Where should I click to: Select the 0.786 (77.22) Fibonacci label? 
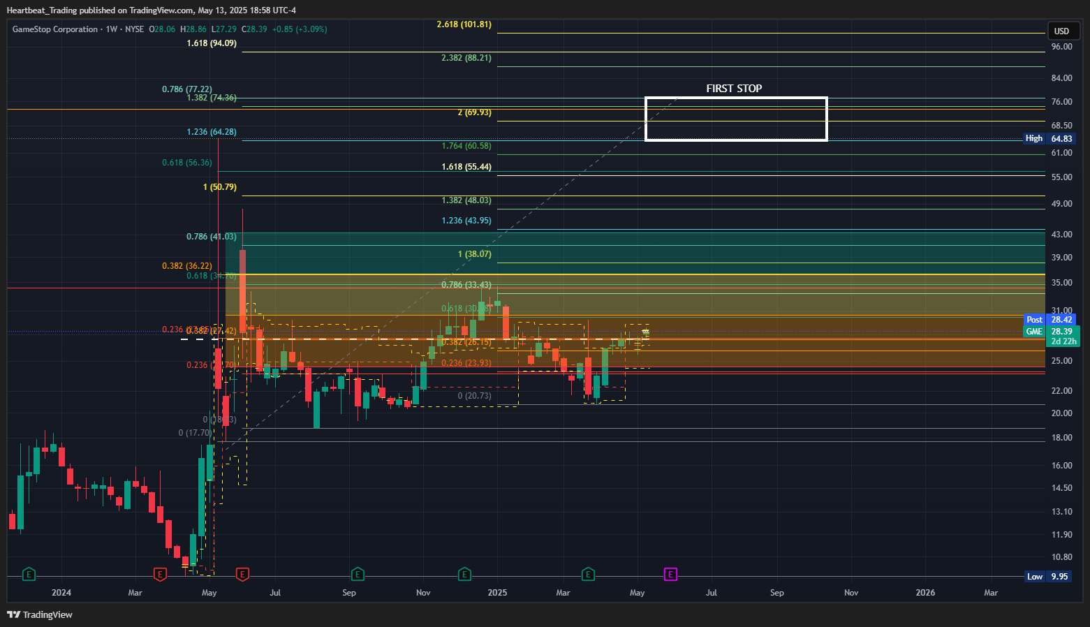click(187, 89)
